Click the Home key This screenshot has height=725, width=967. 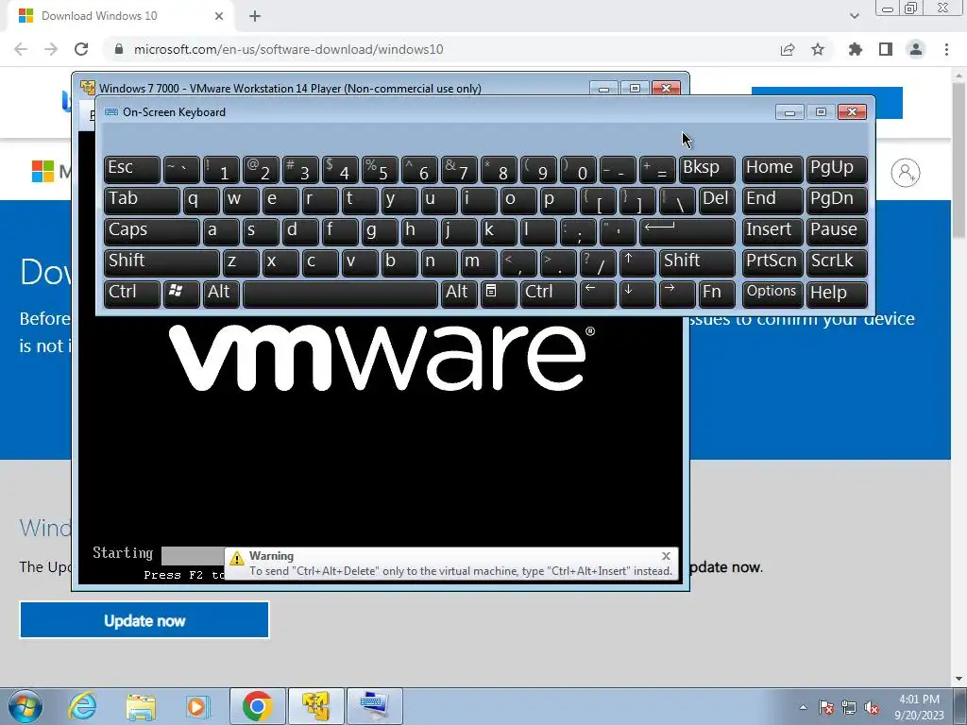772,169
